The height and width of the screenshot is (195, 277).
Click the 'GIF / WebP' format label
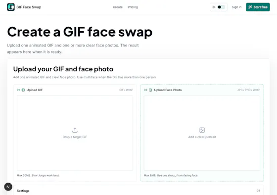click(x=126, y=90)
